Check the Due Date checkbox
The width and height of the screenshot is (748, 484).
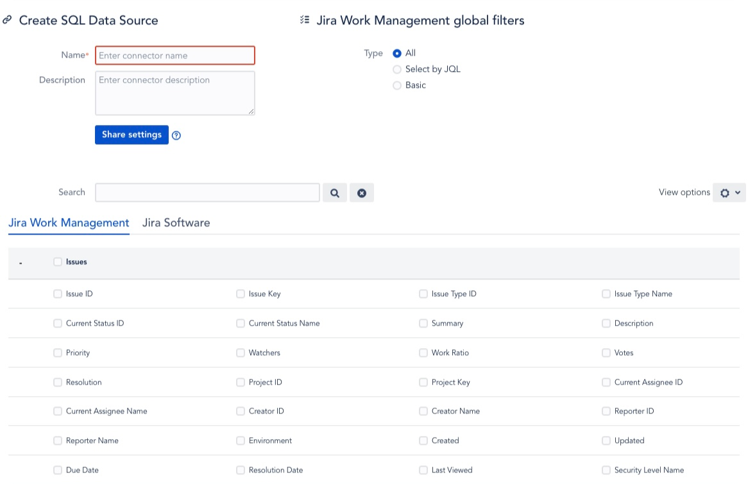58,470
